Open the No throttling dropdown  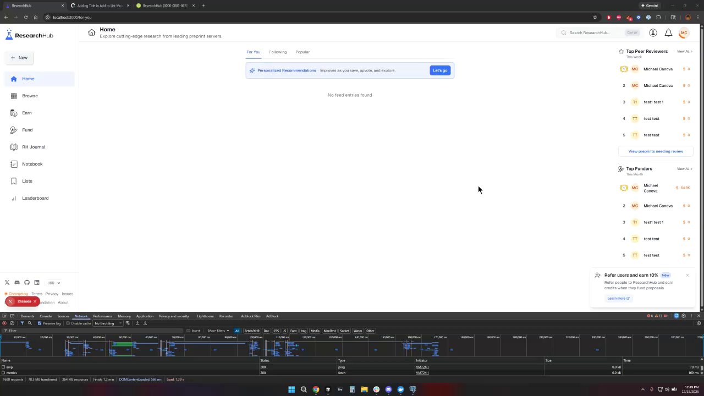[x=108, y=323]
